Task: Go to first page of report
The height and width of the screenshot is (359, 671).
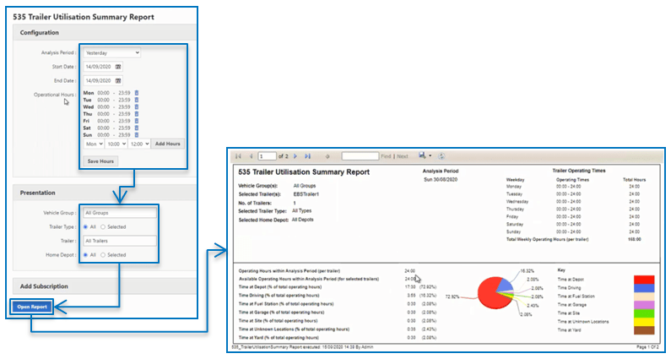Action: pyautogui.click(x=237, y=156)
